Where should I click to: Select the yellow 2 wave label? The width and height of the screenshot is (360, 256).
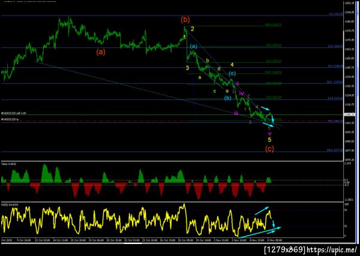point(193,29)
